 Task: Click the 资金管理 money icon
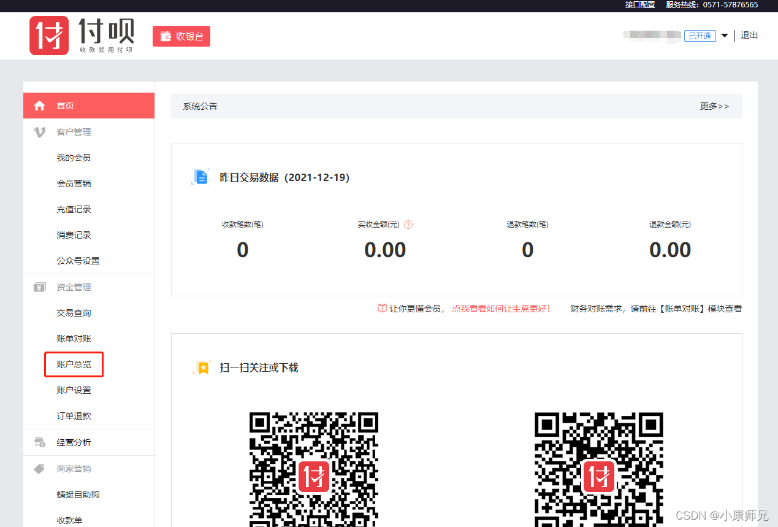(40, 287)
